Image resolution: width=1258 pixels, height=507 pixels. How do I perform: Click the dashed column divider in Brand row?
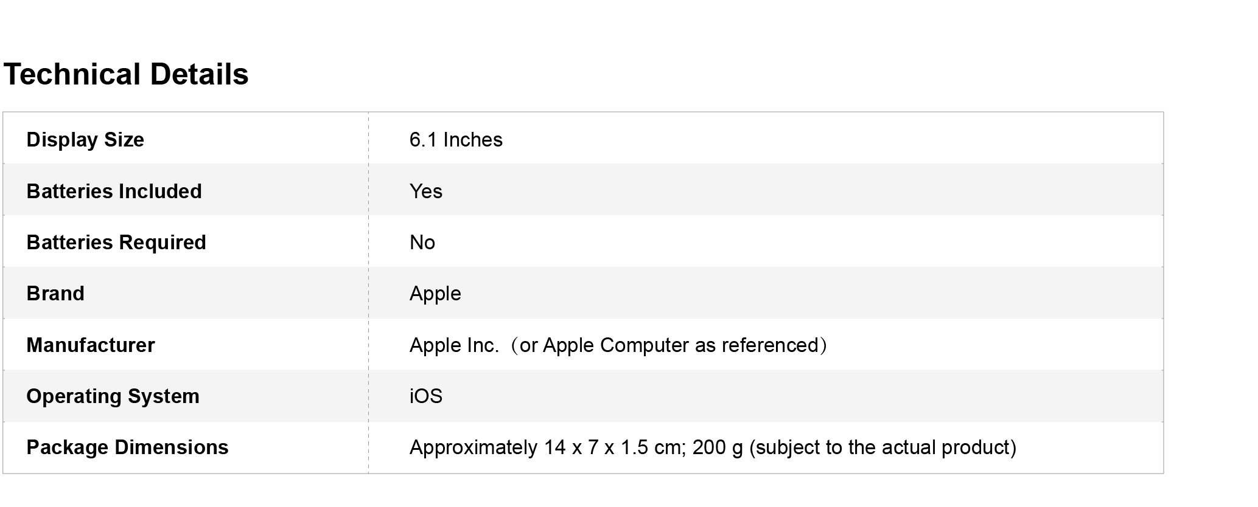pyautogui.click(x=368, y=294)
